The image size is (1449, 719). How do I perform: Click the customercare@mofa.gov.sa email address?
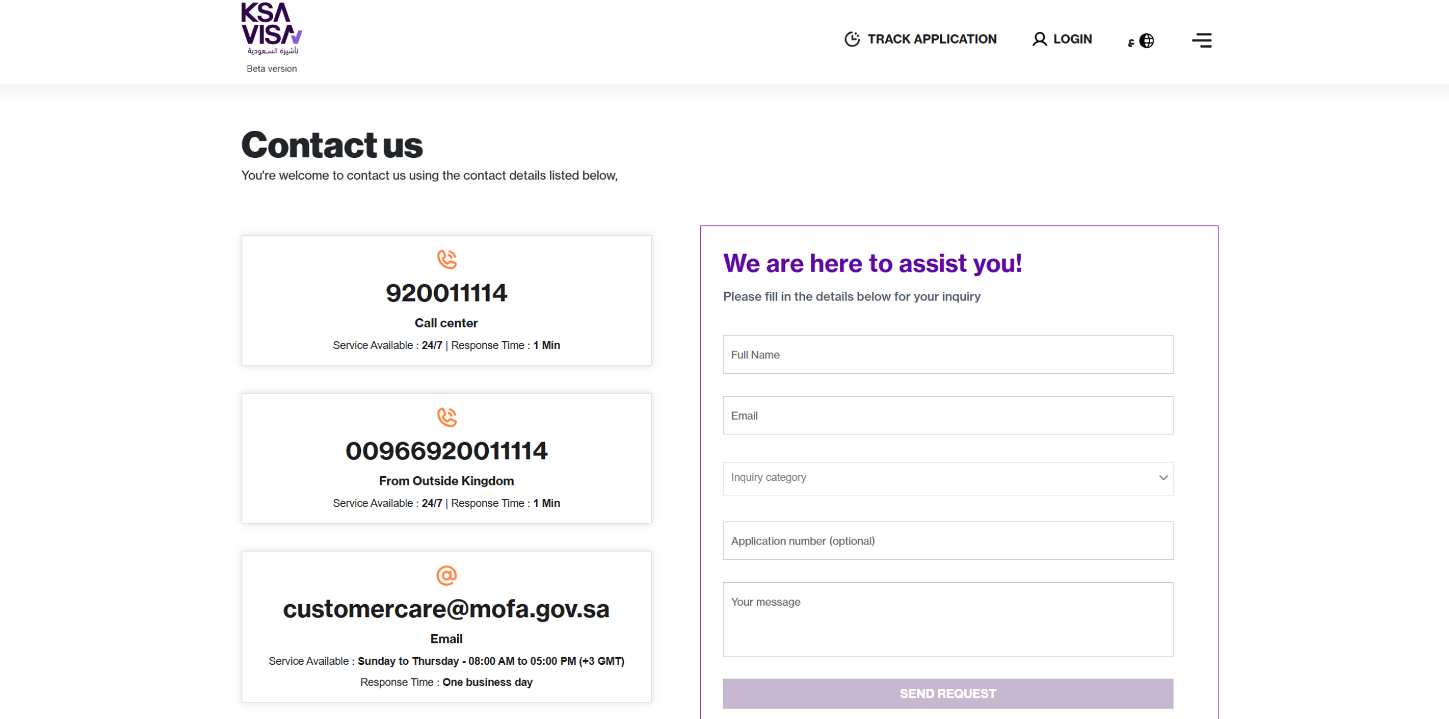pyautogui.click(x=446, y=609)
